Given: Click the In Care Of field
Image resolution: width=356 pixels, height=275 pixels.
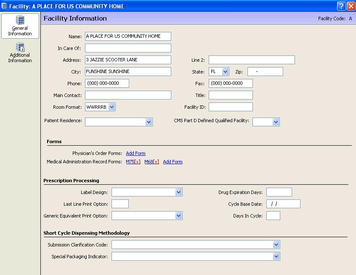Looking at the screenshot, I should pos(128,48).
